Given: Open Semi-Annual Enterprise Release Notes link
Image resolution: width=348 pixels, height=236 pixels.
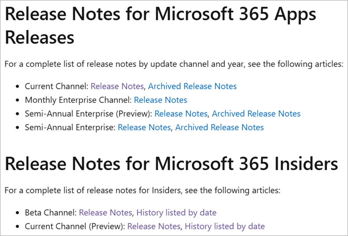Looking at the screenshot, I should tap(144, 127).
